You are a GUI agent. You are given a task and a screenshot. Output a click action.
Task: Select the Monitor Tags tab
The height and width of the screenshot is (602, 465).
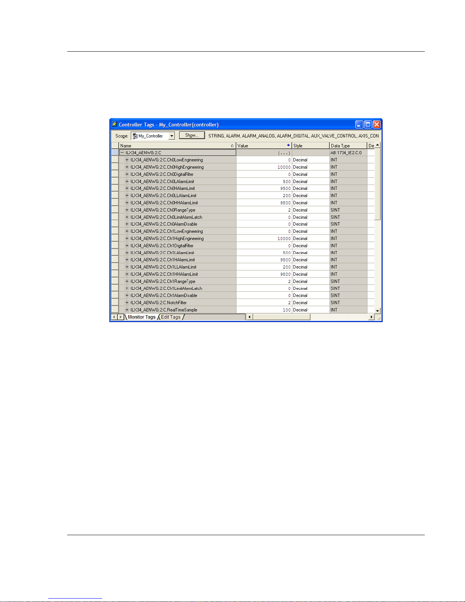[142, 317]
